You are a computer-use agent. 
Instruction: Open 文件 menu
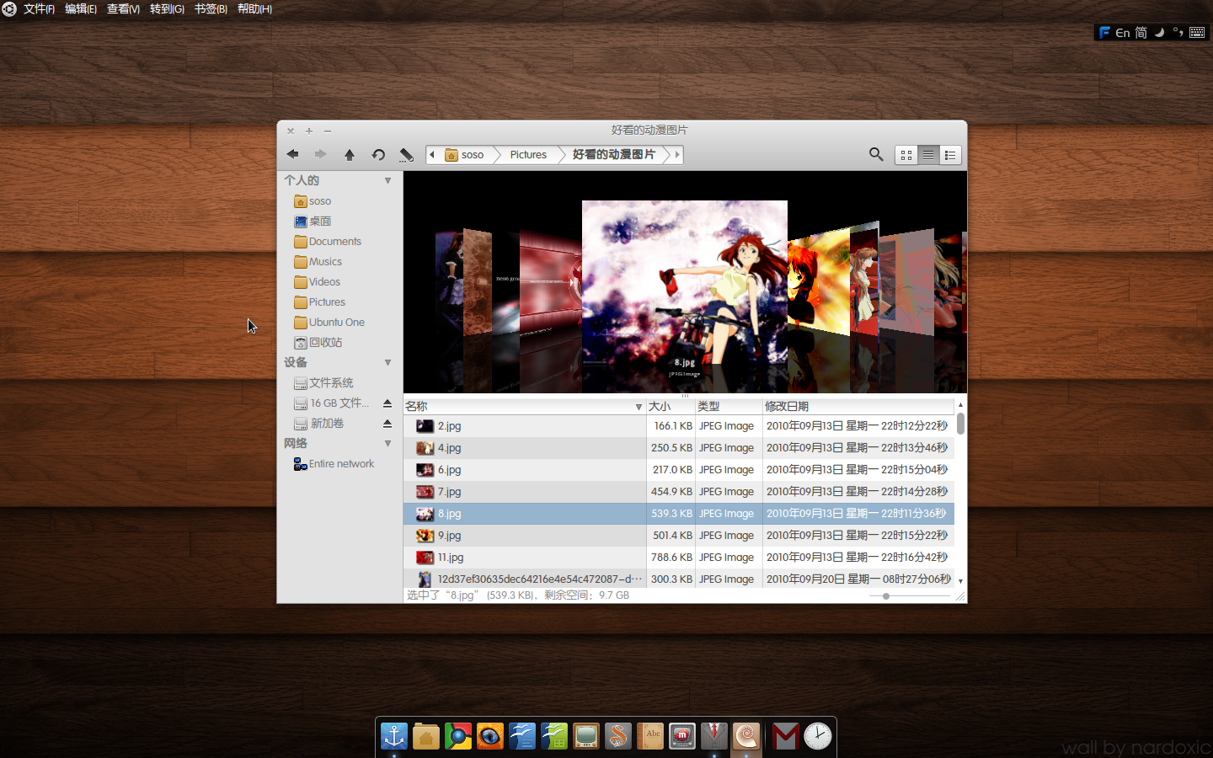39,8
